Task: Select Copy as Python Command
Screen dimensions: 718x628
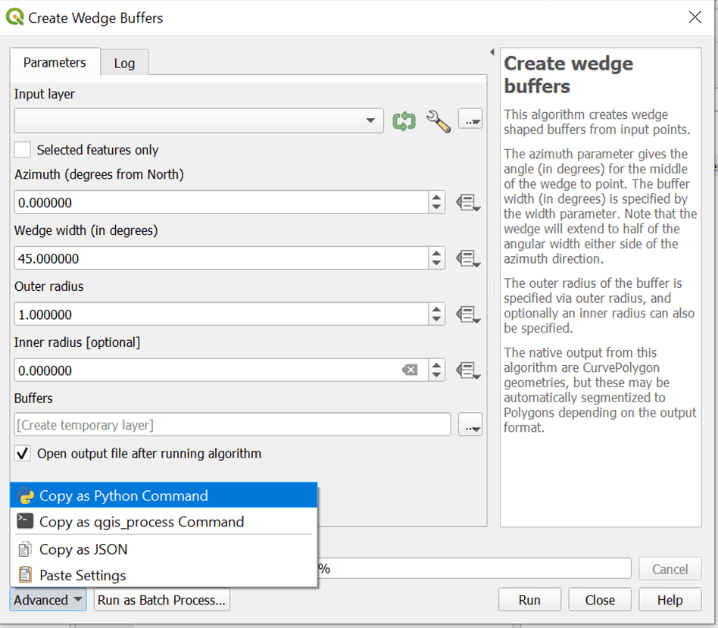Action: tap(123, 496)
